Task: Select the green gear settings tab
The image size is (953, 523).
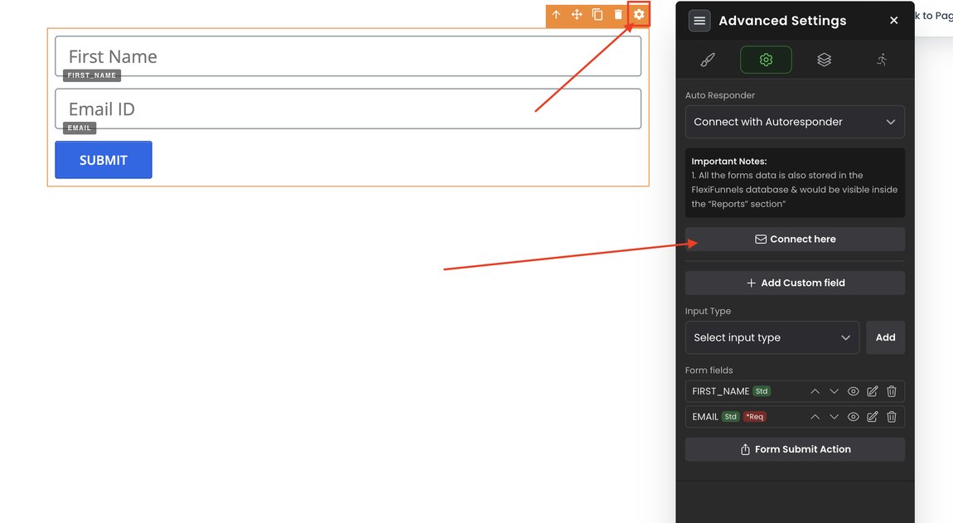Action: click(766, 60)
